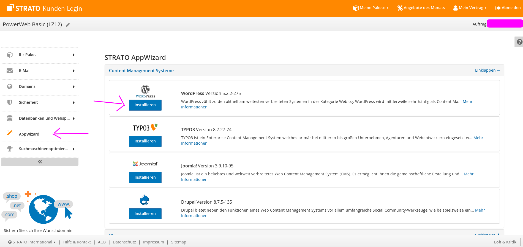Expand the Domains submenu arrow
Screen dimensions: 523x247
pos(74,87)
